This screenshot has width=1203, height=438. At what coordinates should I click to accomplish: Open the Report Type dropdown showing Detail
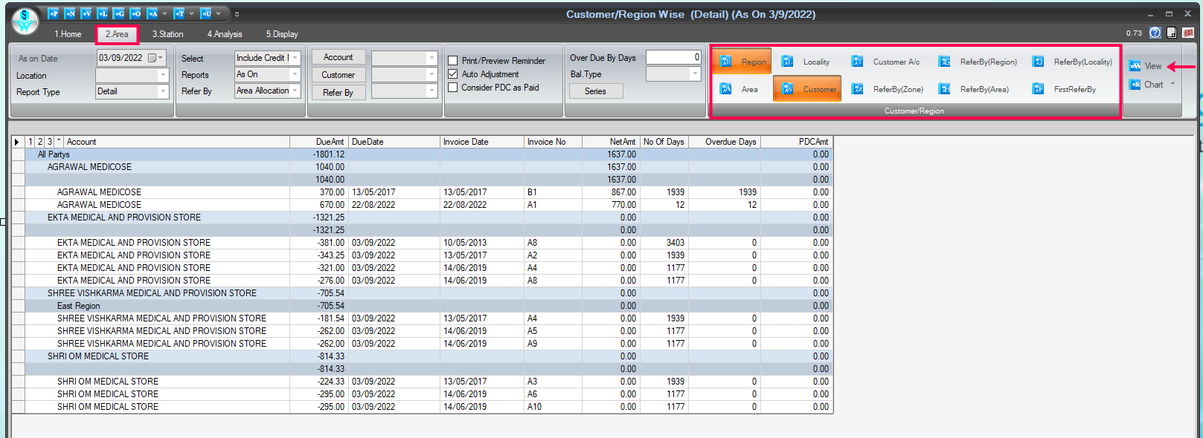coord(163,91)
